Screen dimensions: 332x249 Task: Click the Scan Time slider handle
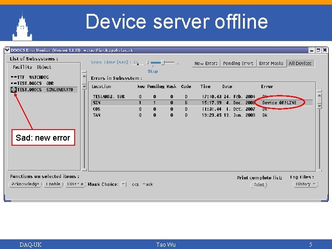[x=163, y=62]
